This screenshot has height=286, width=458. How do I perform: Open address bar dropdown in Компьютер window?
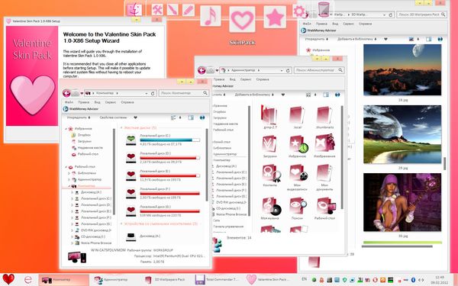click(147, 93)
